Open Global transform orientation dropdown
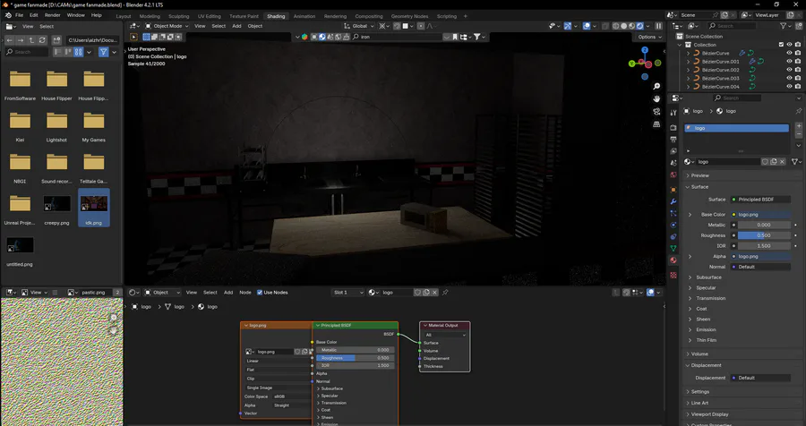Screen dimensions: 806x426 pyautogui.click(x=359, y=26)
